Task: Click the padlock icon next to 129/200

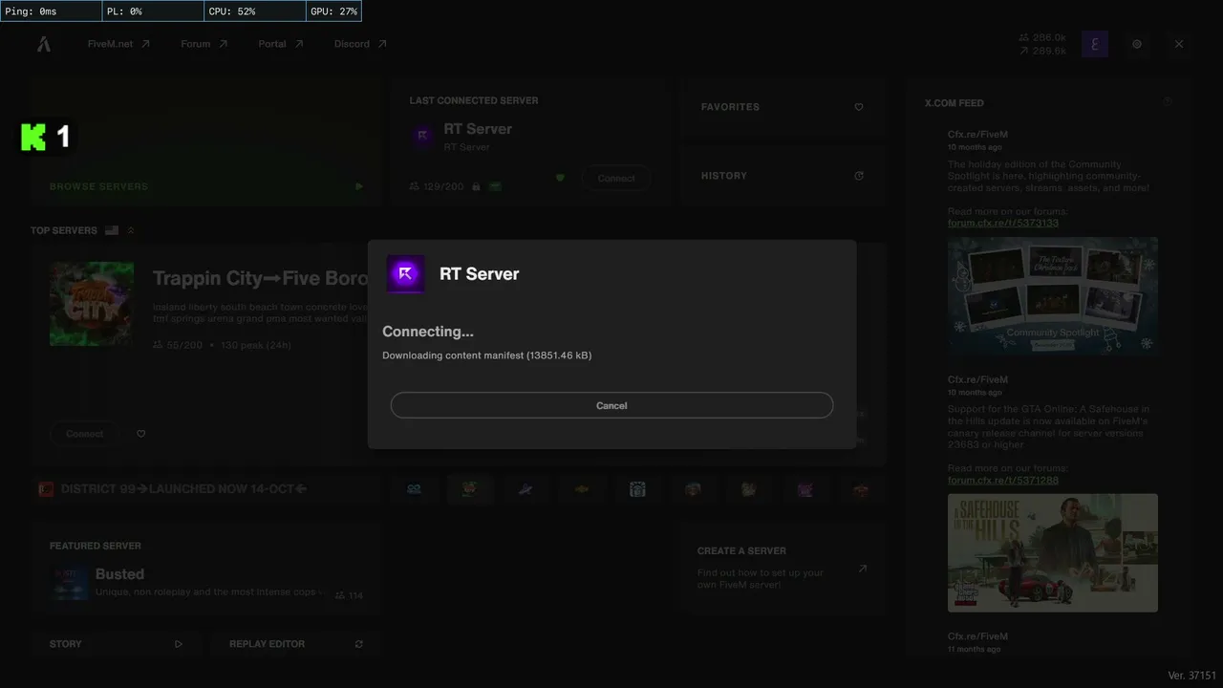Action: coord(476,186)
